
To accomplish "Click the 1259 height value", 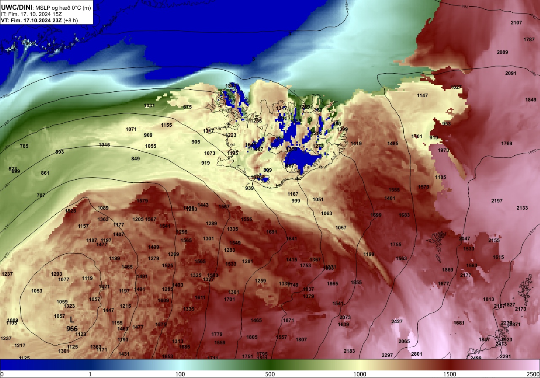I will (261, 281).
